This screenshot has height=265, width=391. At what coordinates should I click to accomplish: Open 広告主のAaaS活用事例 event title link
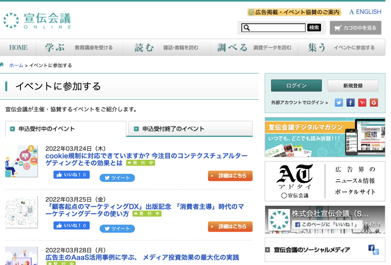142,257
